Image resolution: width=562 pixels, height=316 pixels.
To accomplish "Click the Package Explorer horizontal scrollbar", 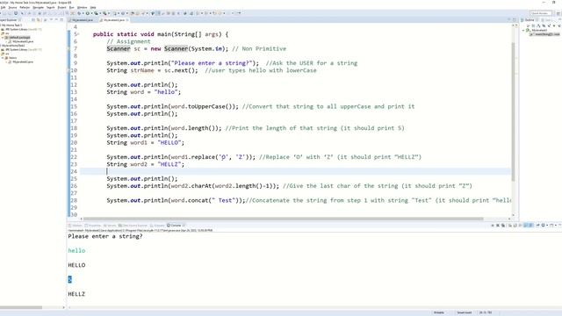I will pos(21,307).
